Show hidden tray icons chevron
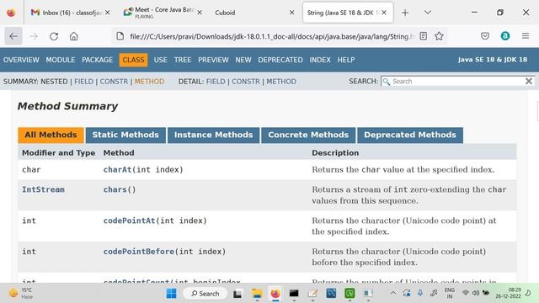Image resolution: width=539 pixels, height=303 pixels. pyautogui.click(x=393, y=293)
